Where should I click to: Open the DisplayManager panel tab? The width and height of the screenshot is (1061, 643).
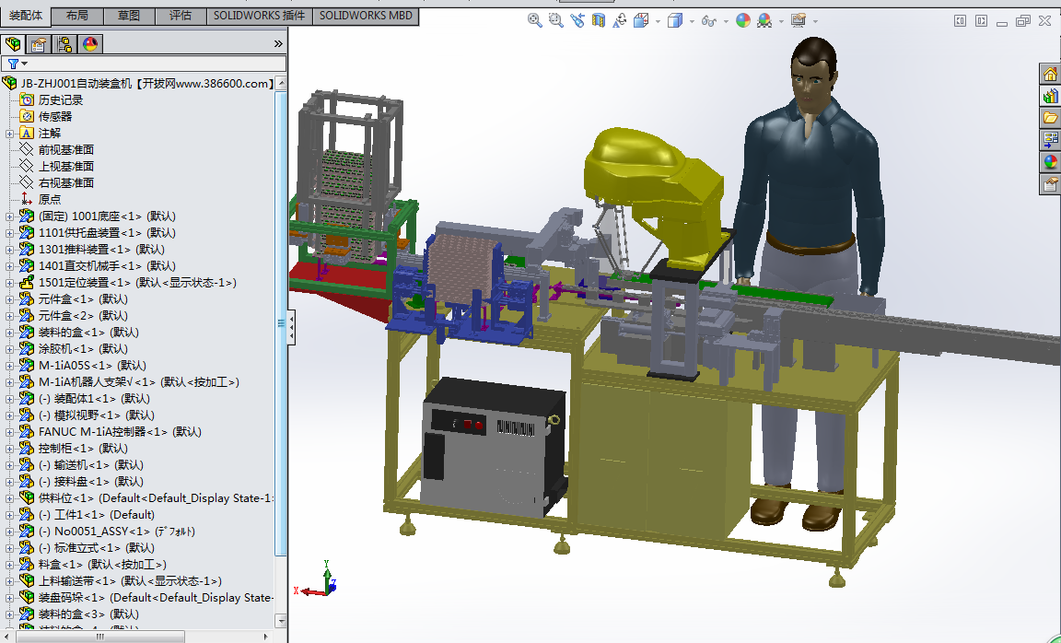click(90, 44)
